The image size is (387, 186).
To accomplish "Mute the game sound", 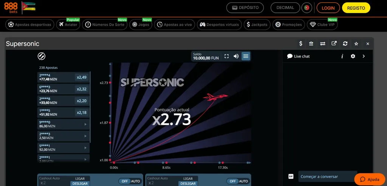I will click(236, 56).
